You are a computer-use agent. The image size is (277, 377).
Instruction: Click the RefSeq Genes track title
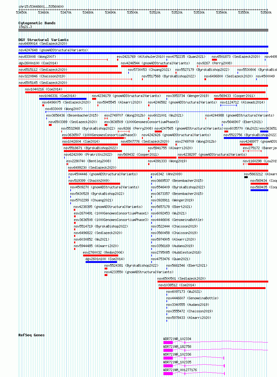point(31,335)
